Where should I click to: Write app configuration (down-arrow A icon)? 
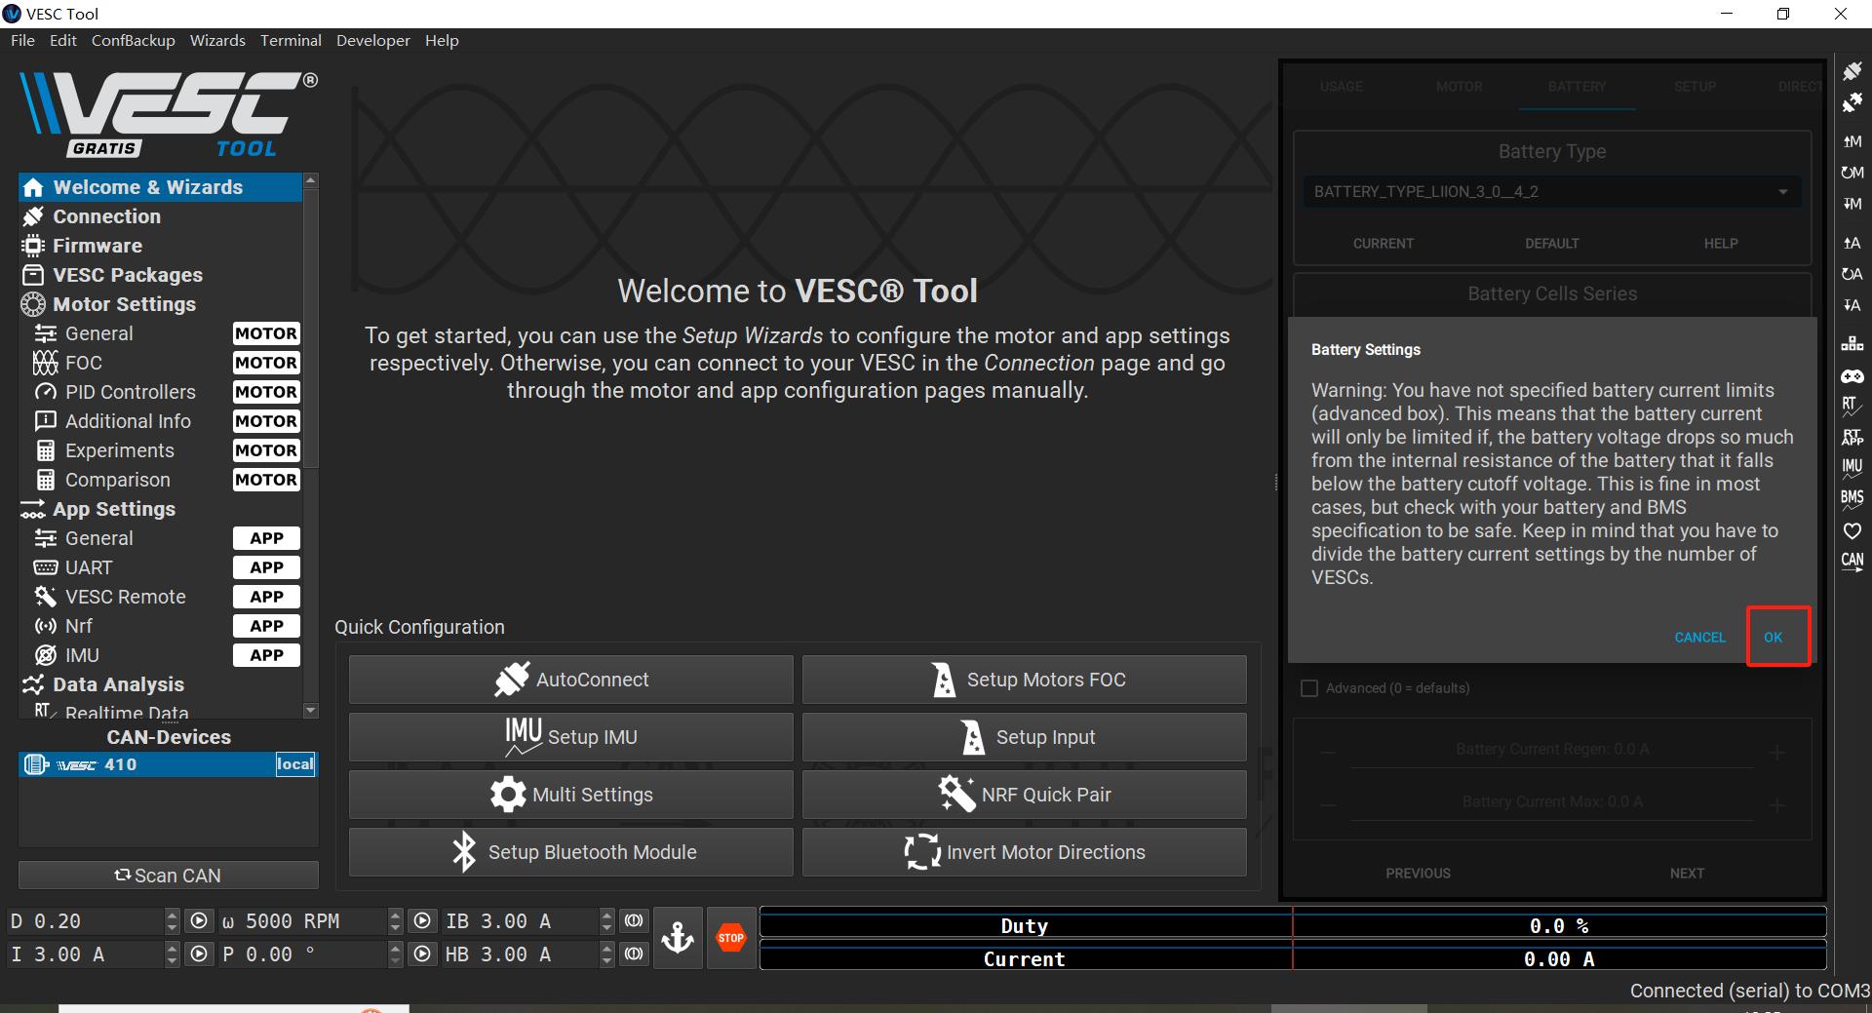click(1852, 305)
